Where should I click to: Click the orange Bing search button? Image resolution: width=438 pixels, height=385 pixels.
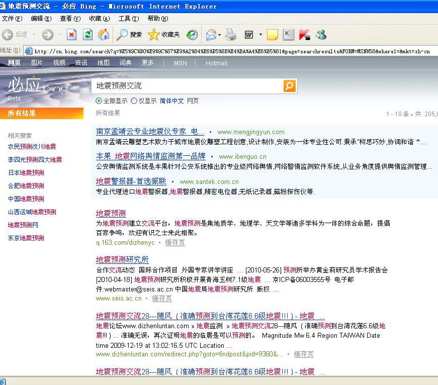pyautogui.click(x=289, y=86)
